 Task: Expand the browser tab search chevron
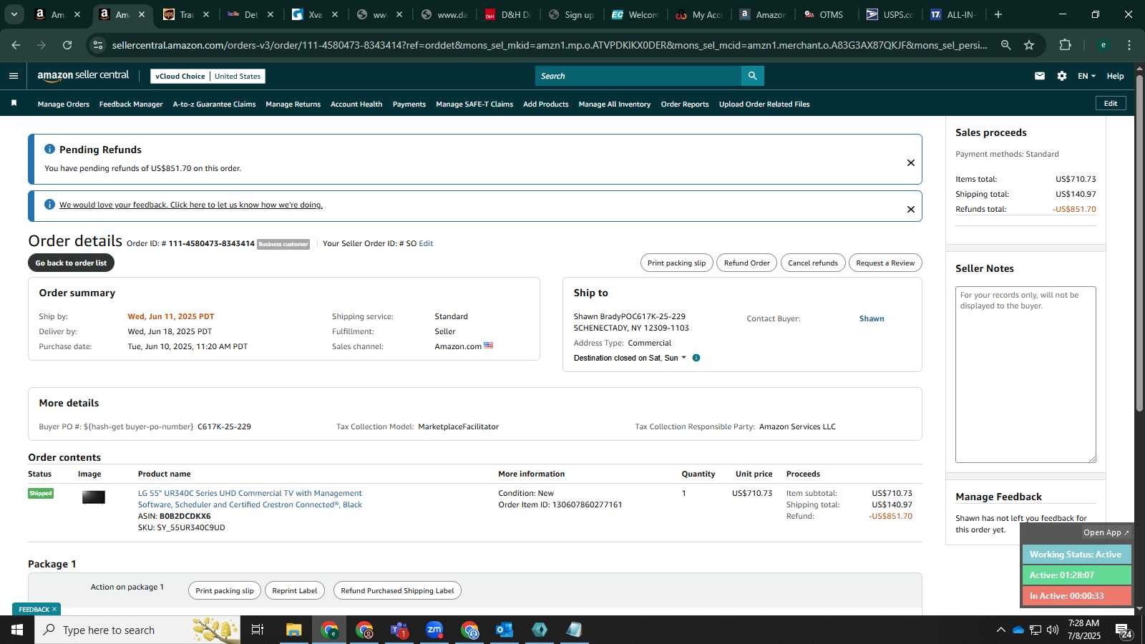tap(14, 14)
